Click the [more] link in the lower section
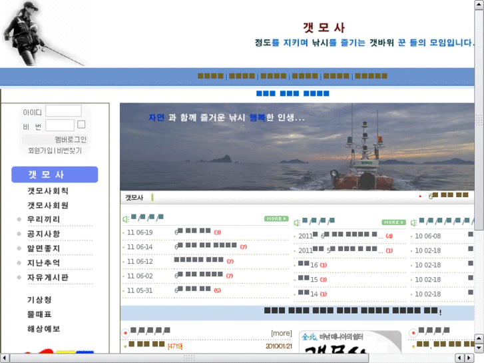484x363 pixels. pos(281,333)
